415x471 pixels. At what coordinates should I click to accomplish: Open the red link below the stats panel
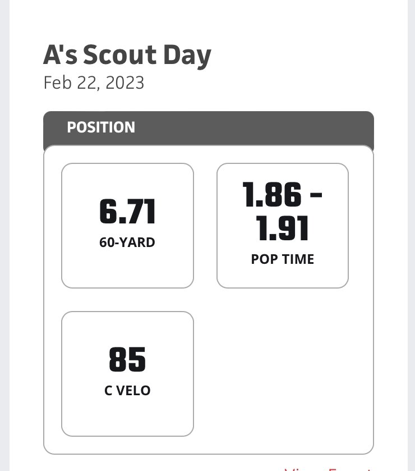[x=328, y=469]
